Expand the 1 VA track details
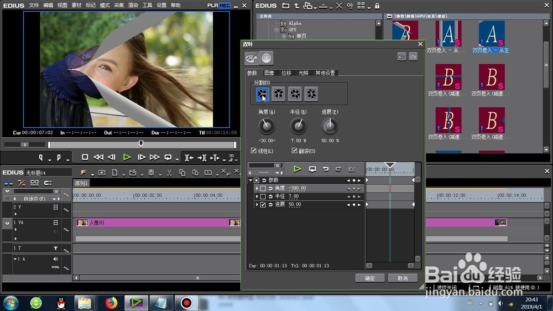The image size is (553, 311). click(x=15, y=230)
